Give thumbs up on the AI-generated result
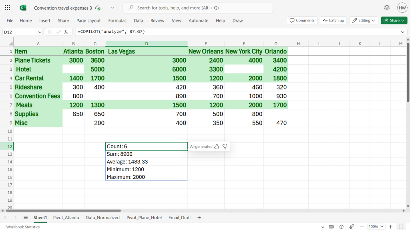Viewport: 410px width, 230px height. pos(216,146)
